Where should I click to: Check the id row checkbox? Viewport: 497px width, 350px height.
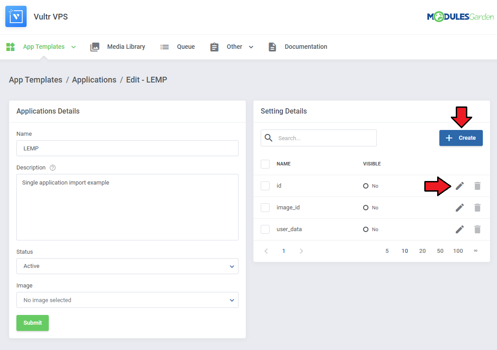[x=265, y=186]
